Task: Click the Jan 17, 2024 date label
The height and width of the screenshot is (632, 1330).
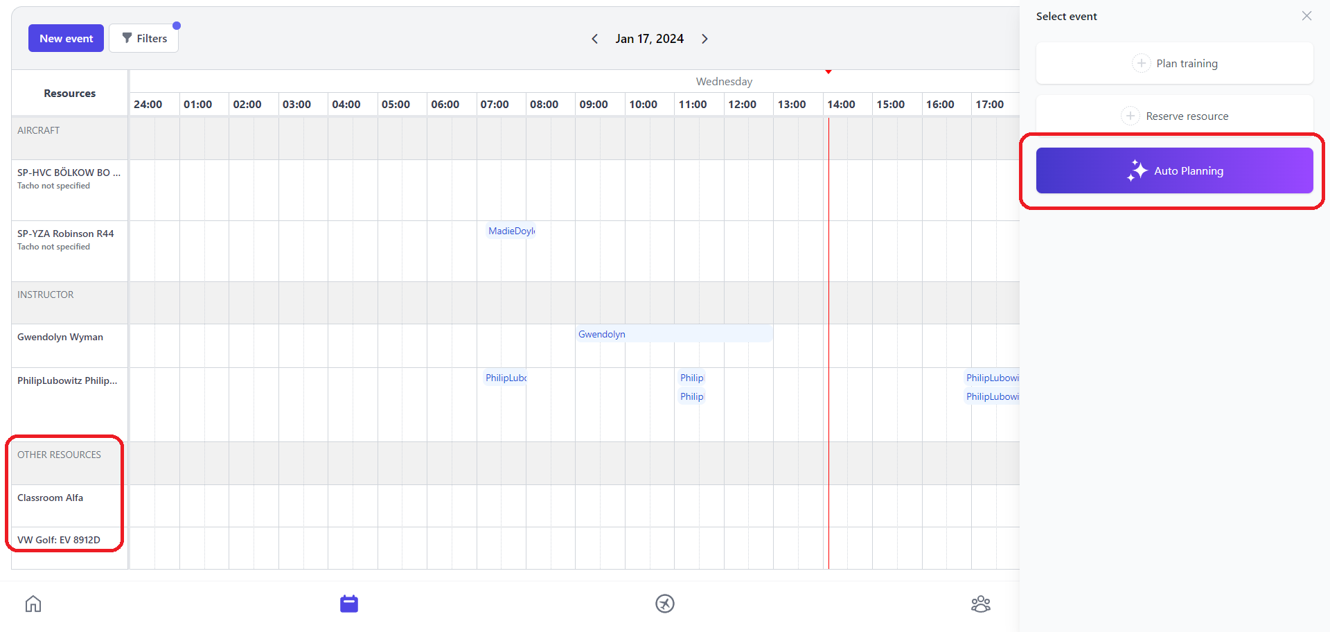Action: click(x=649, y=39)
